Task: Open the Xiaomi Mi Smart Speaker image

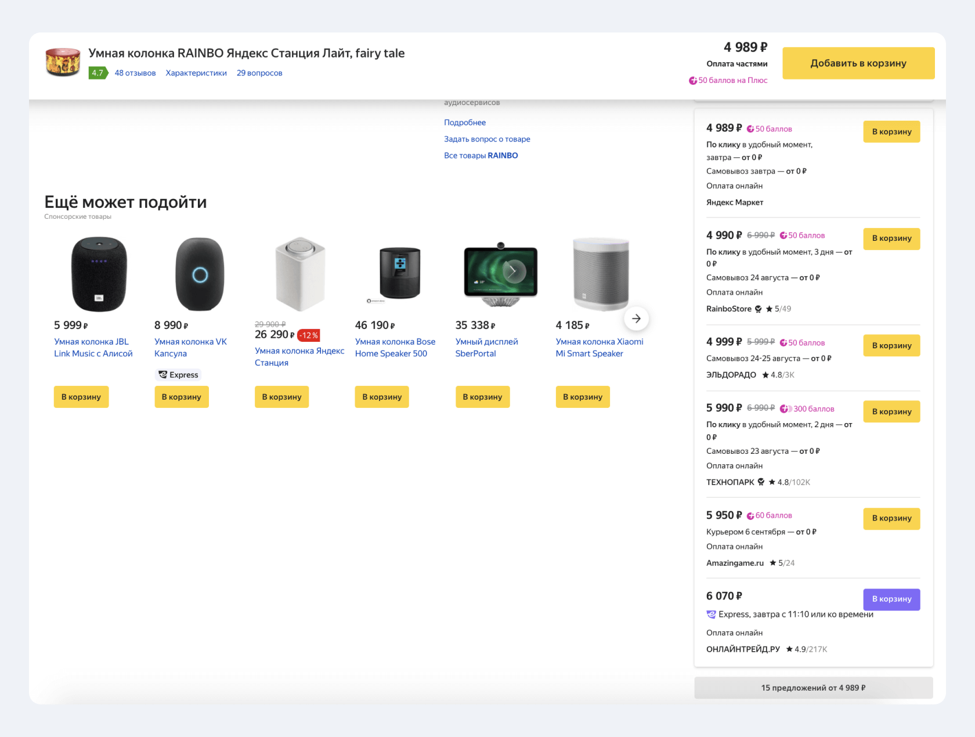Action: click(601, 274)
